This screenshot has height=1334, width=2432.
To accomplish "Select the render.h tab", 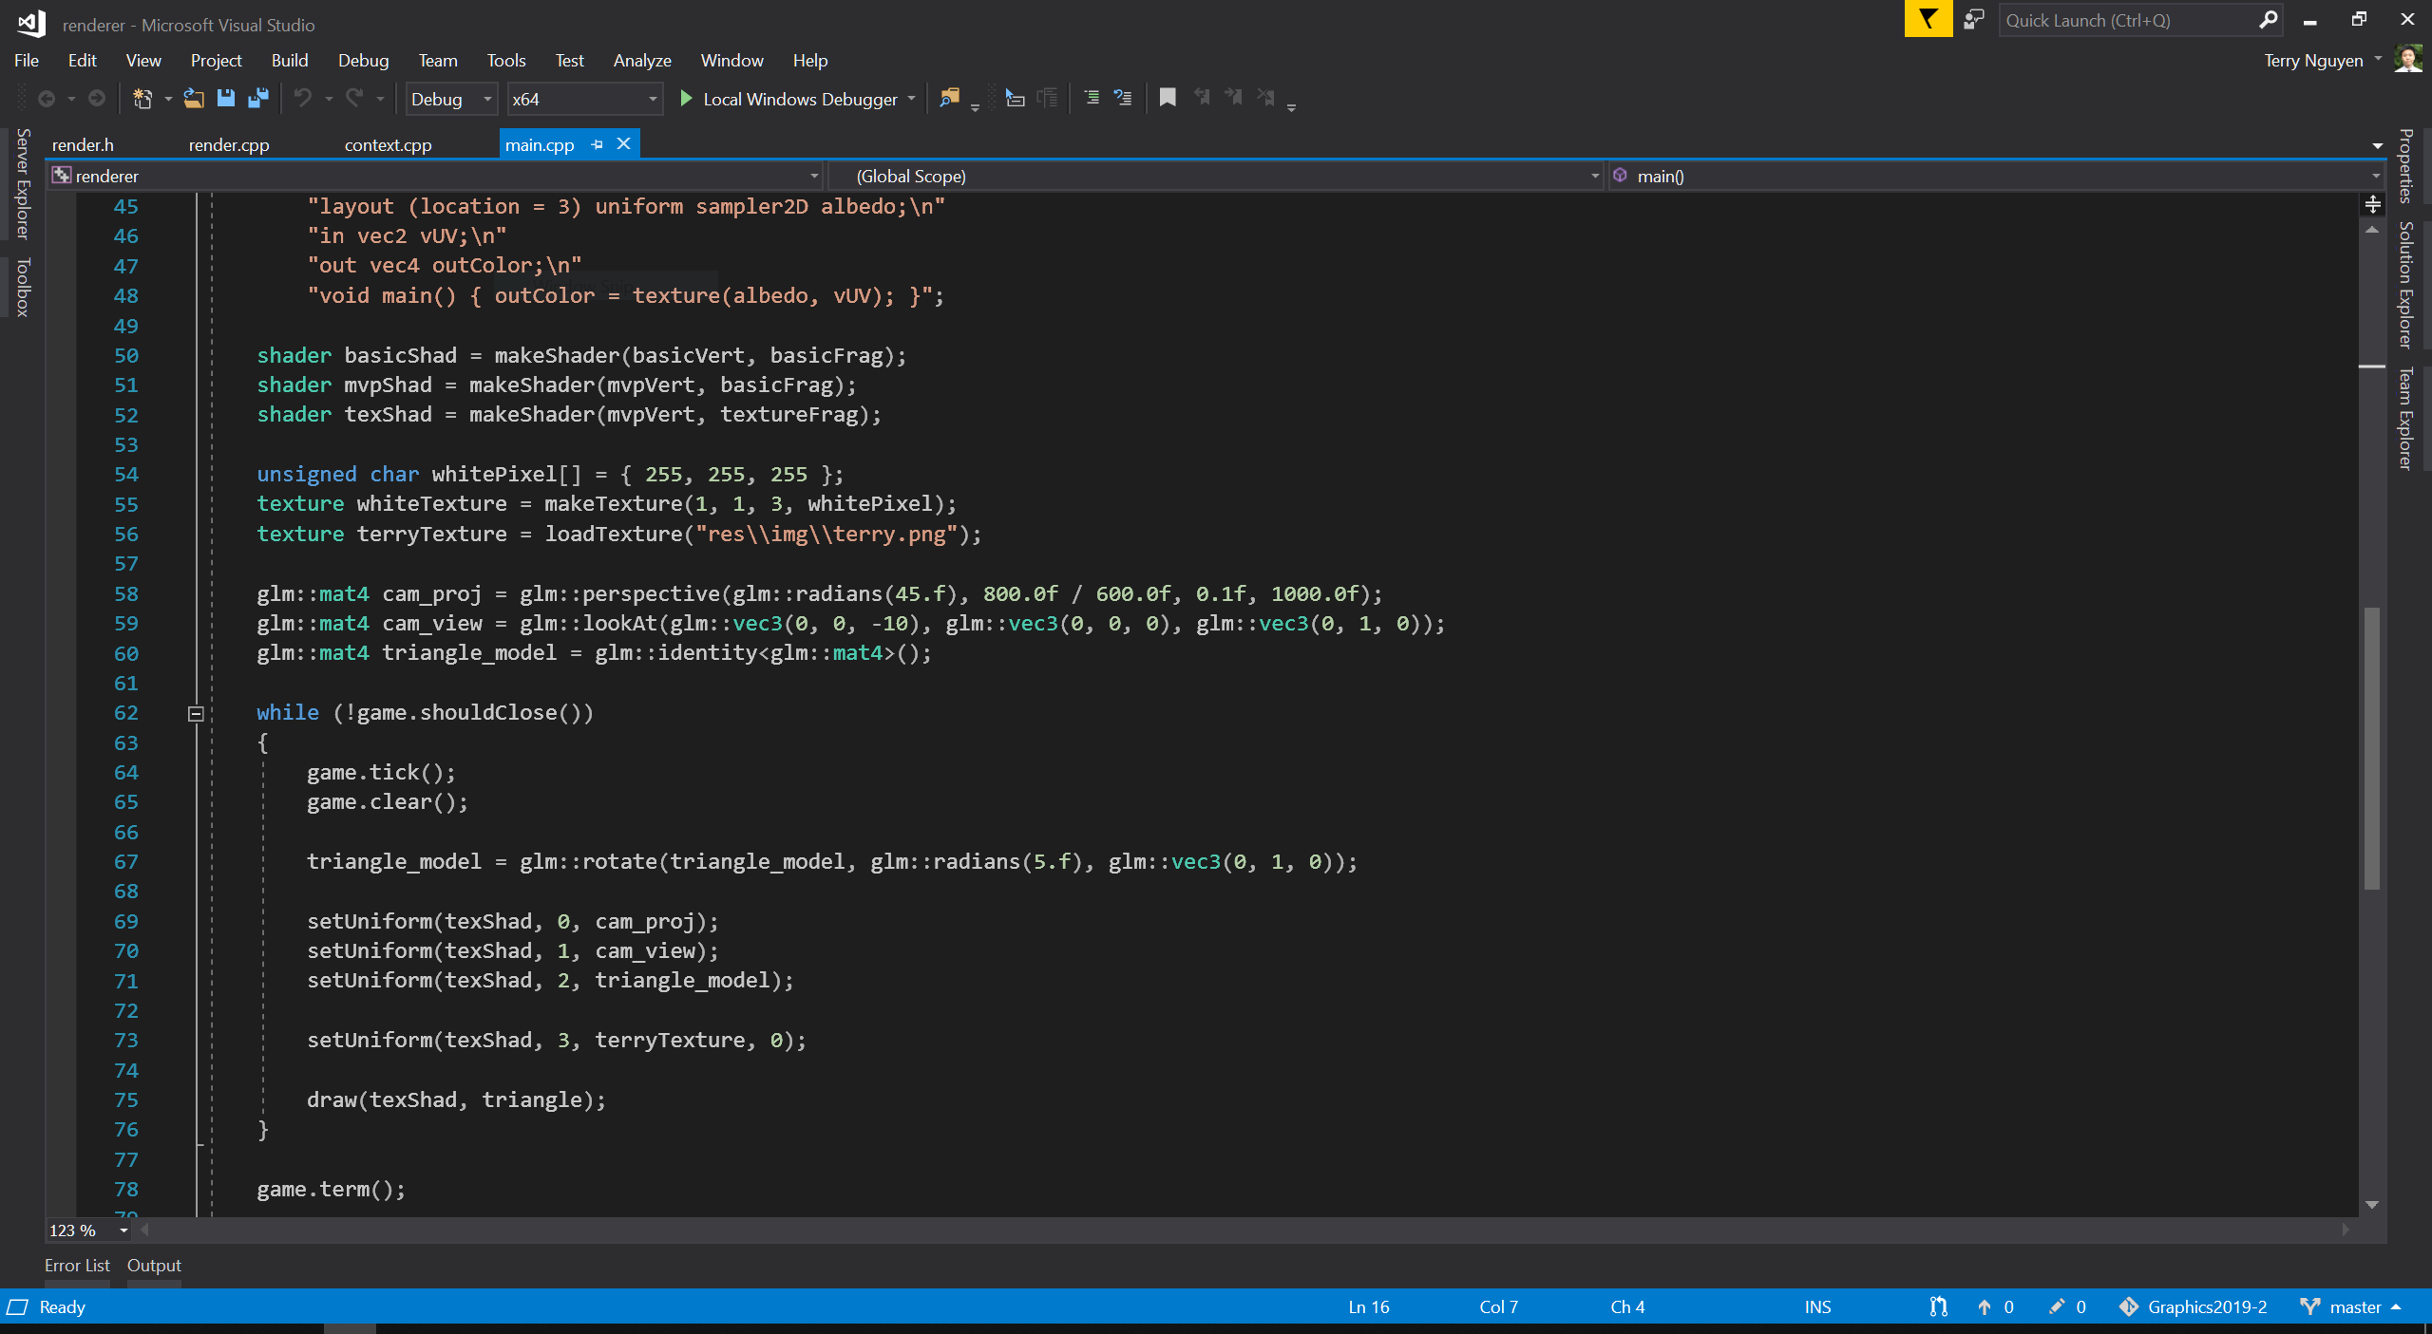I will pyautogui.click(x=82, y=144).
